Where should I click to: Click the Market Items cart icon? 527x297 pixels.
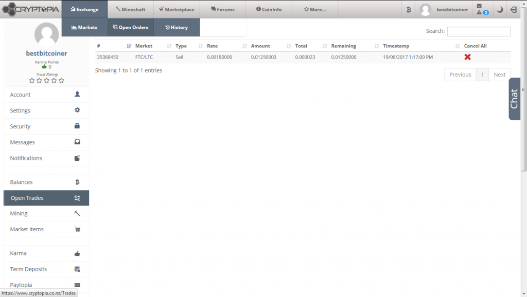click(77, 230)
